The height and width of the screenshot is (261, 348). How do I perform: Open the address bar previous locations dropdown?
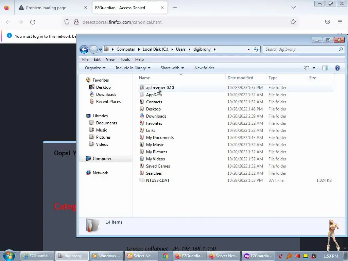click(248, 49)
